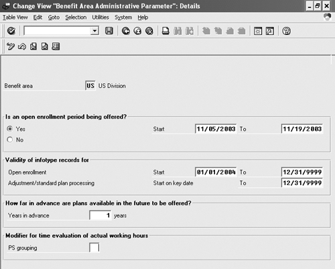Click the Save diskette icon
The image size is (335, 269).
click(109, 31)
